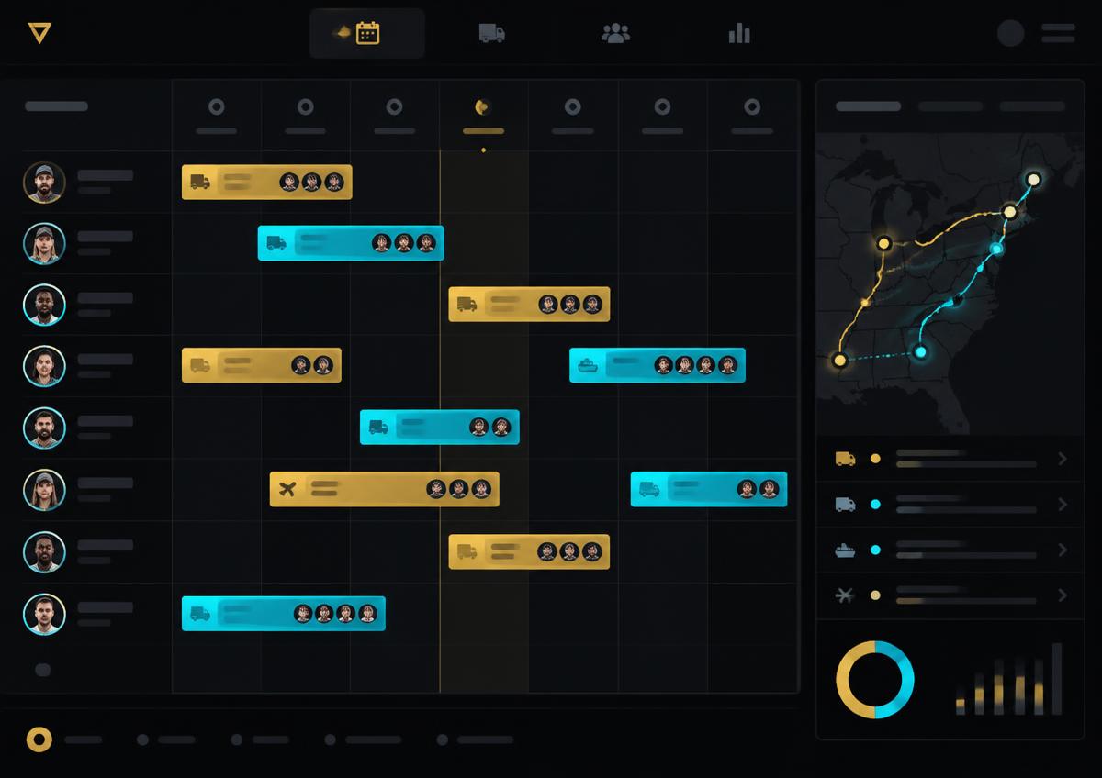Image resolution: width=1102 pixels, height=778 pixels.
Task: Select the last grey dot option in the bottom bar
Action: 443,739
